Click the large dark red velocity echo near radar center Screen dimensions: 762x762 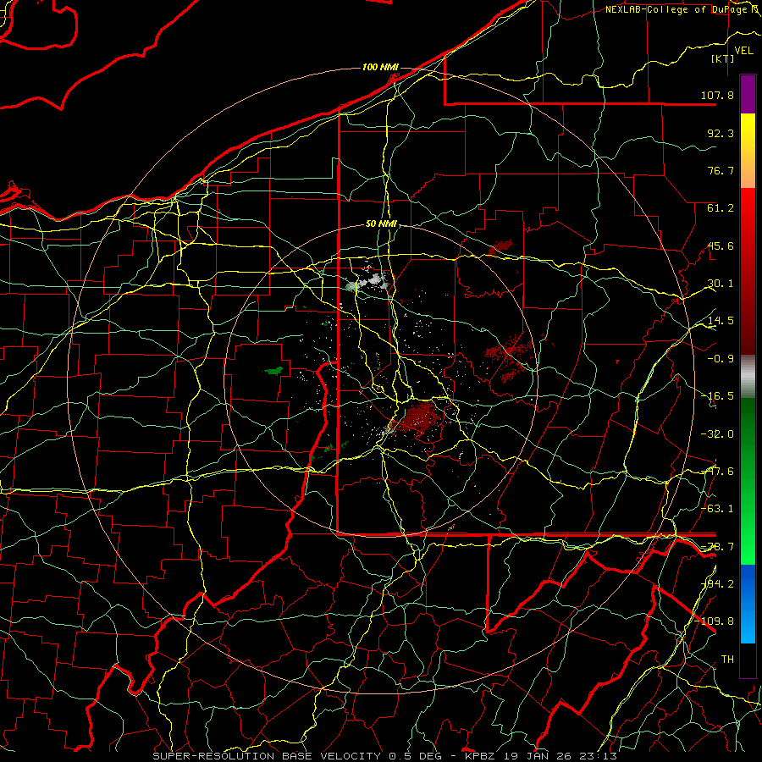(x=420, y=417)
